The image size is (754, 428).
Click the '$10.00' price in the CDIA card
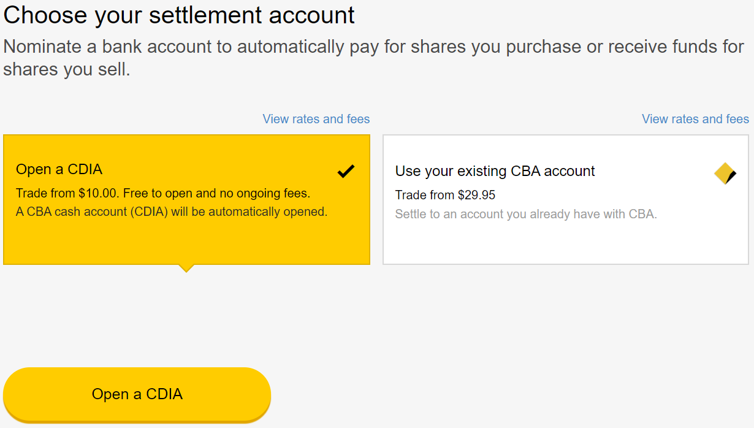tap(99, 193)
